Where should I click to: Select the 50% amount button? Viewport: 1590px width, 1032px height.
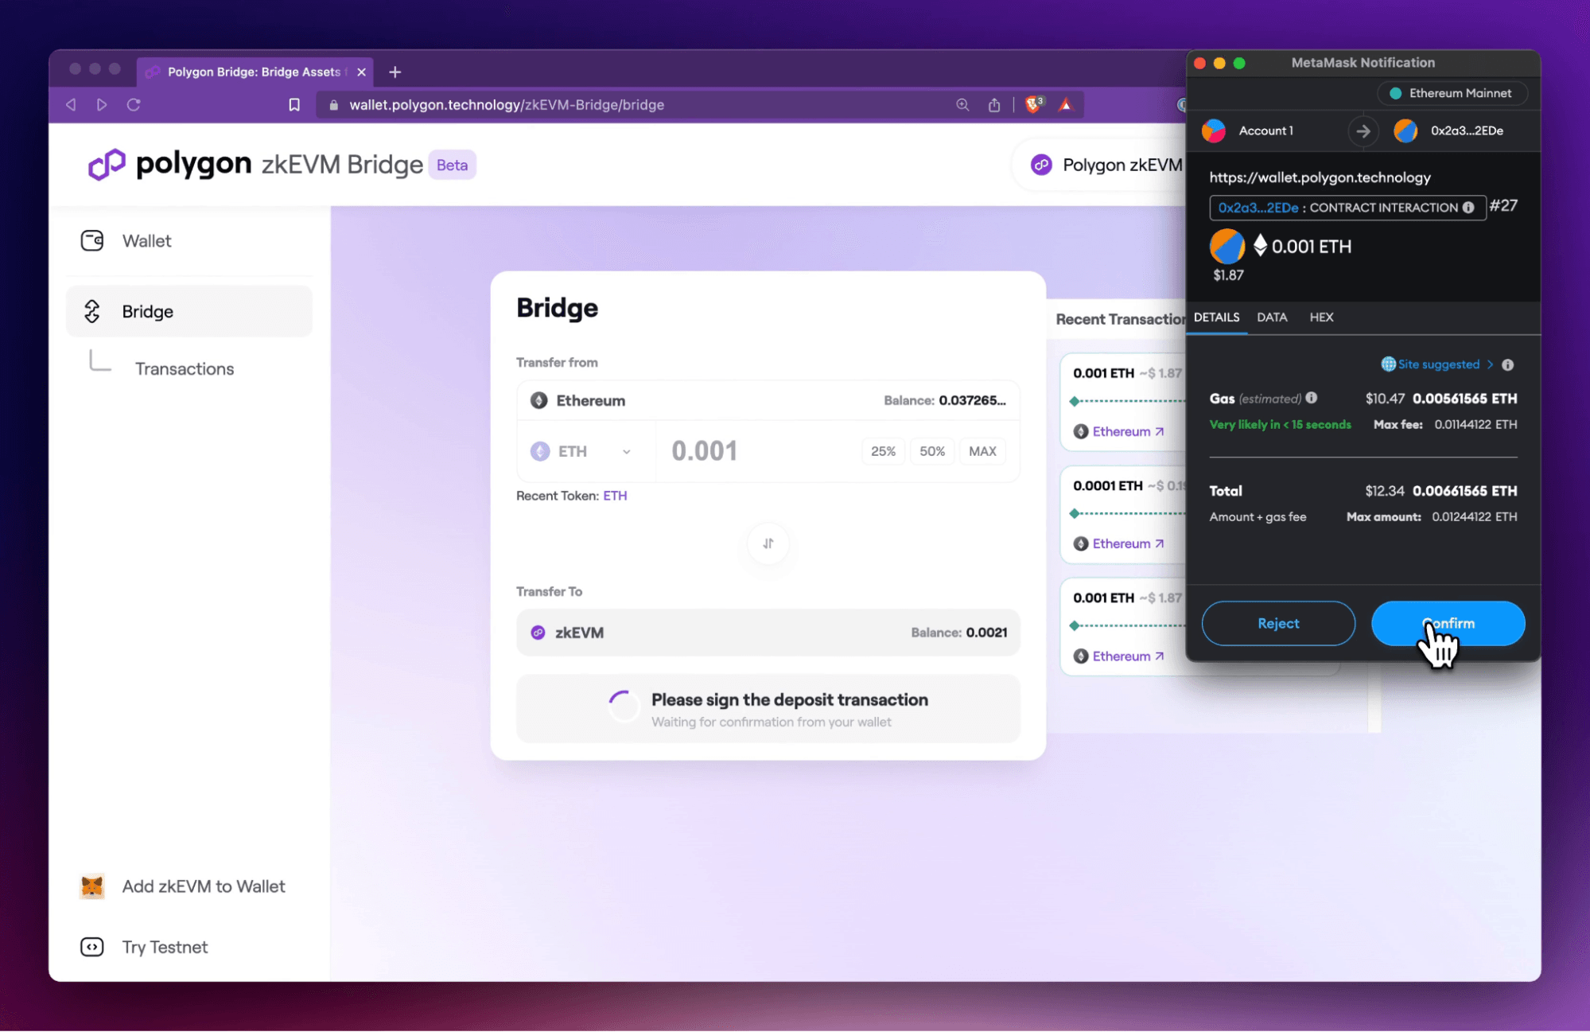(x=931, y=451)
